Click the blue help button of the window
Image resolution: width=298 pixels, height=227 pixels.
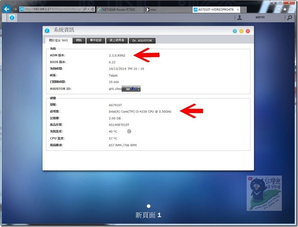click(235, 31)
